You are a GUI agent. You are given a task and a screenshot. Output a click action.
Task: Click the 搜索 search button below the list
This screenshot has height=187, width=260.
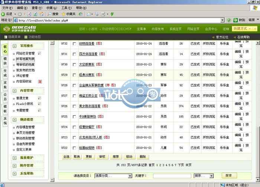point(229,175)
